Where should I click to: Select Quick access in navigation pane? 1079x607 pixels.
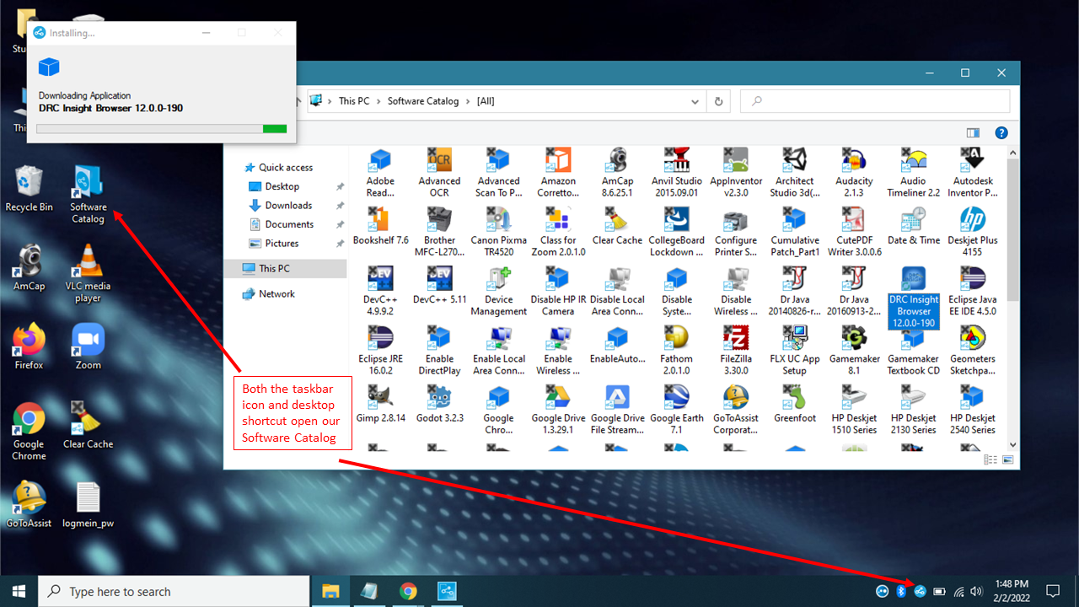point(285,167)
